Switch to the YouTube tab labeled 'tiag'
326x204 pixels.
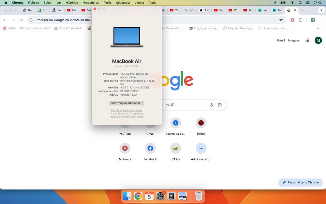[219, 10]
